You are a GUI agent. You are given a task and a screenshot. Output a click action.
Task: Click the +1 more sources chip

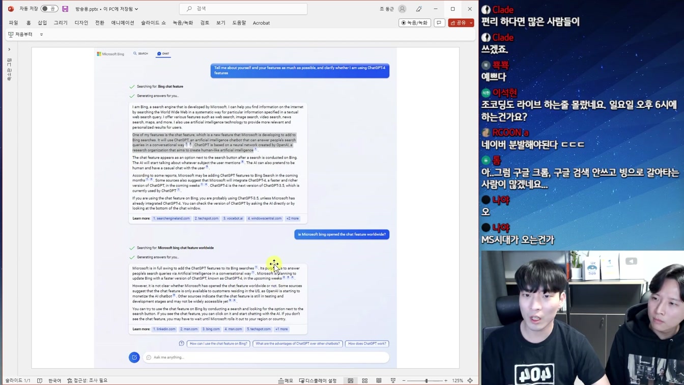click(x=281, y=329)
